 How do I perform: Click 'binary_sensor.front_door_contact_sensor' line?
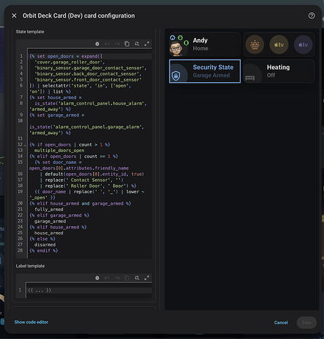pos(88,80)
